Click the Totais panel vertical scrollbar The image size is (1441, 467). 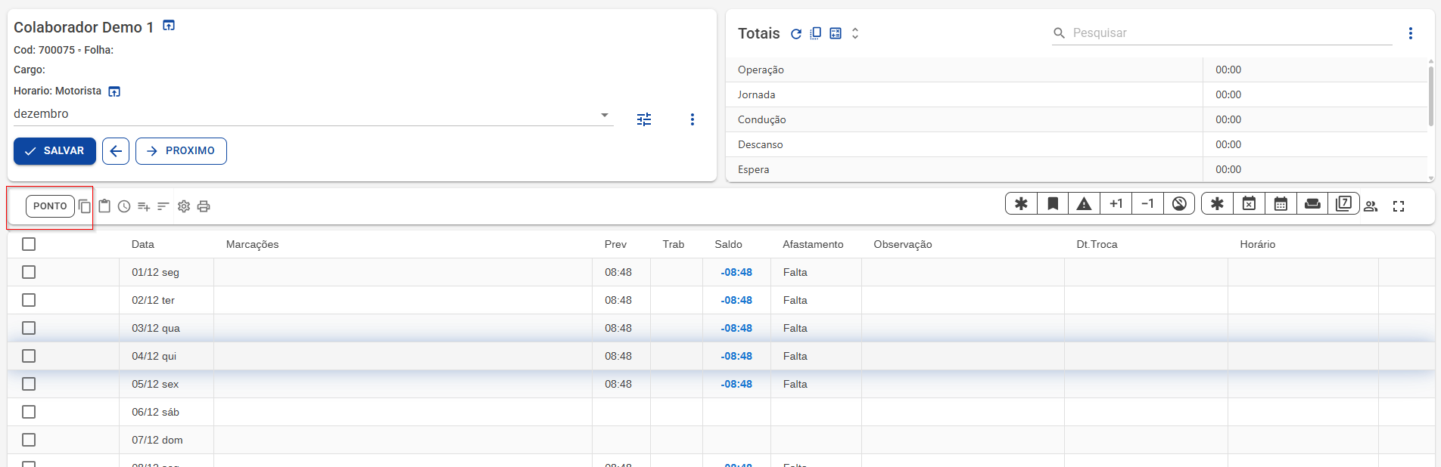click(1430, 96)
